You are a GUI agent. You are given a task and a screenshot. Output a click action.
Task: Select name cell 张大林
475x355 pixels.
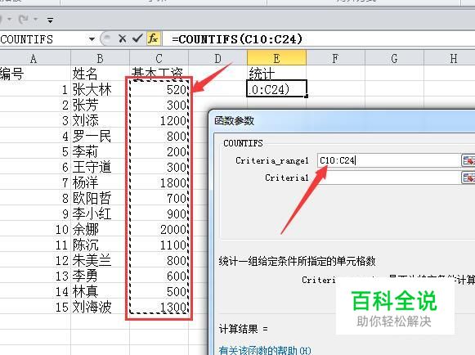(x=100, y=89)
